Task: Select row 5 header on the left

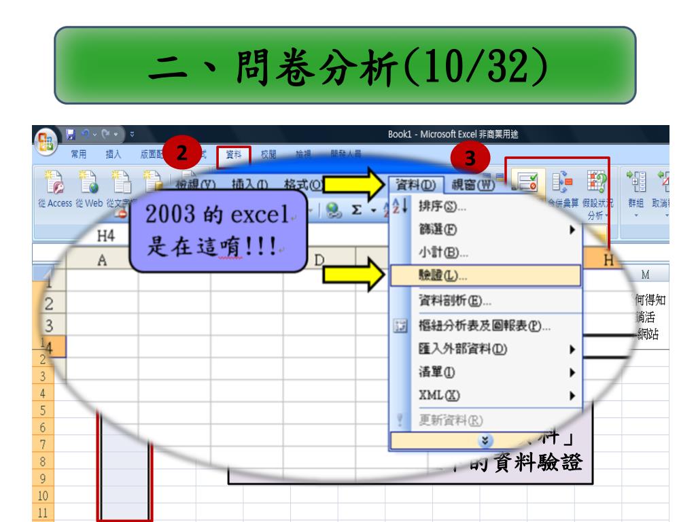Action: pos(43,410)
